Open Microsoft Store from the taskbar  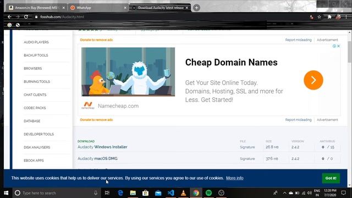[x=145, y=193]
